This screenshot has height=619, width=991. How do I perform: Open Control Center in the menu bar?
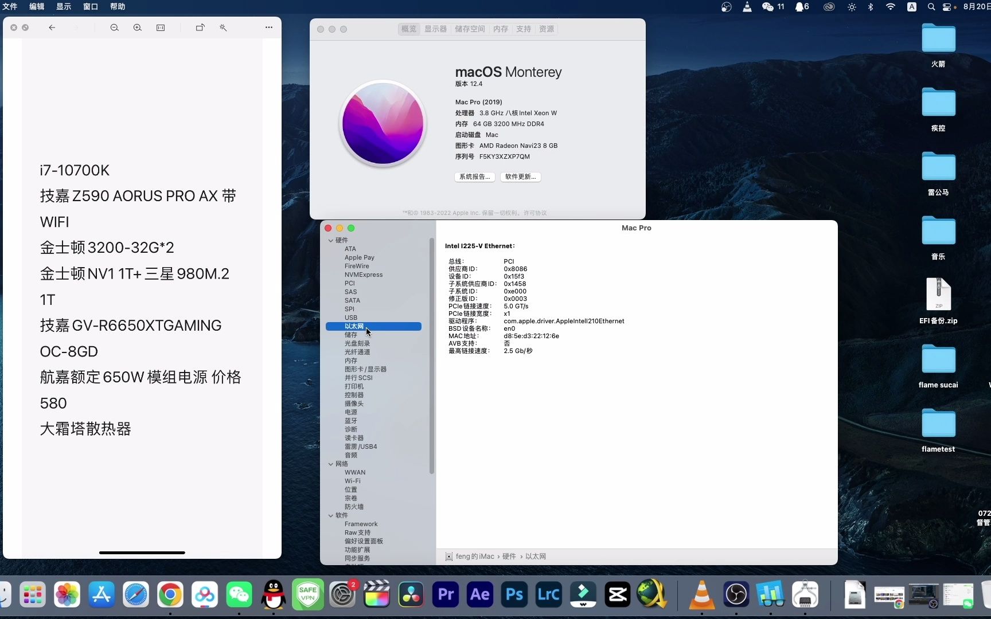(947, 7)
